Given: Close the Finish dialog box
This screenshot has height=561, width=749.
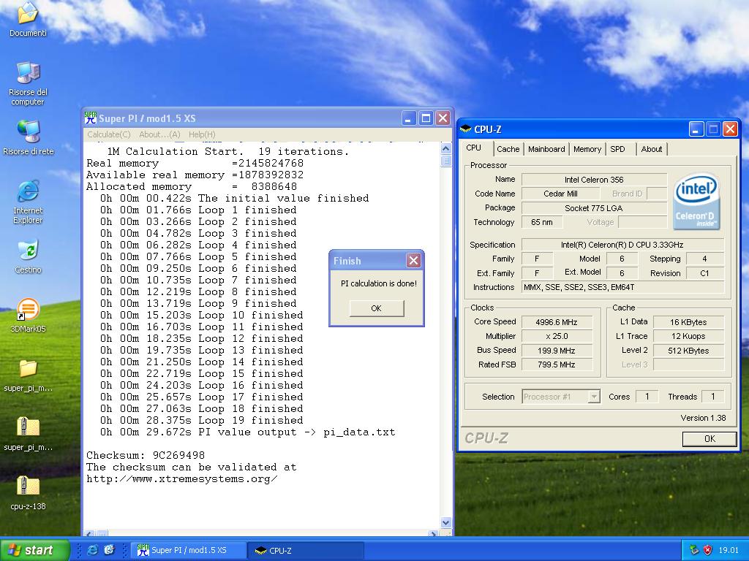Looking at the screenshot, I should click(413, 261).
